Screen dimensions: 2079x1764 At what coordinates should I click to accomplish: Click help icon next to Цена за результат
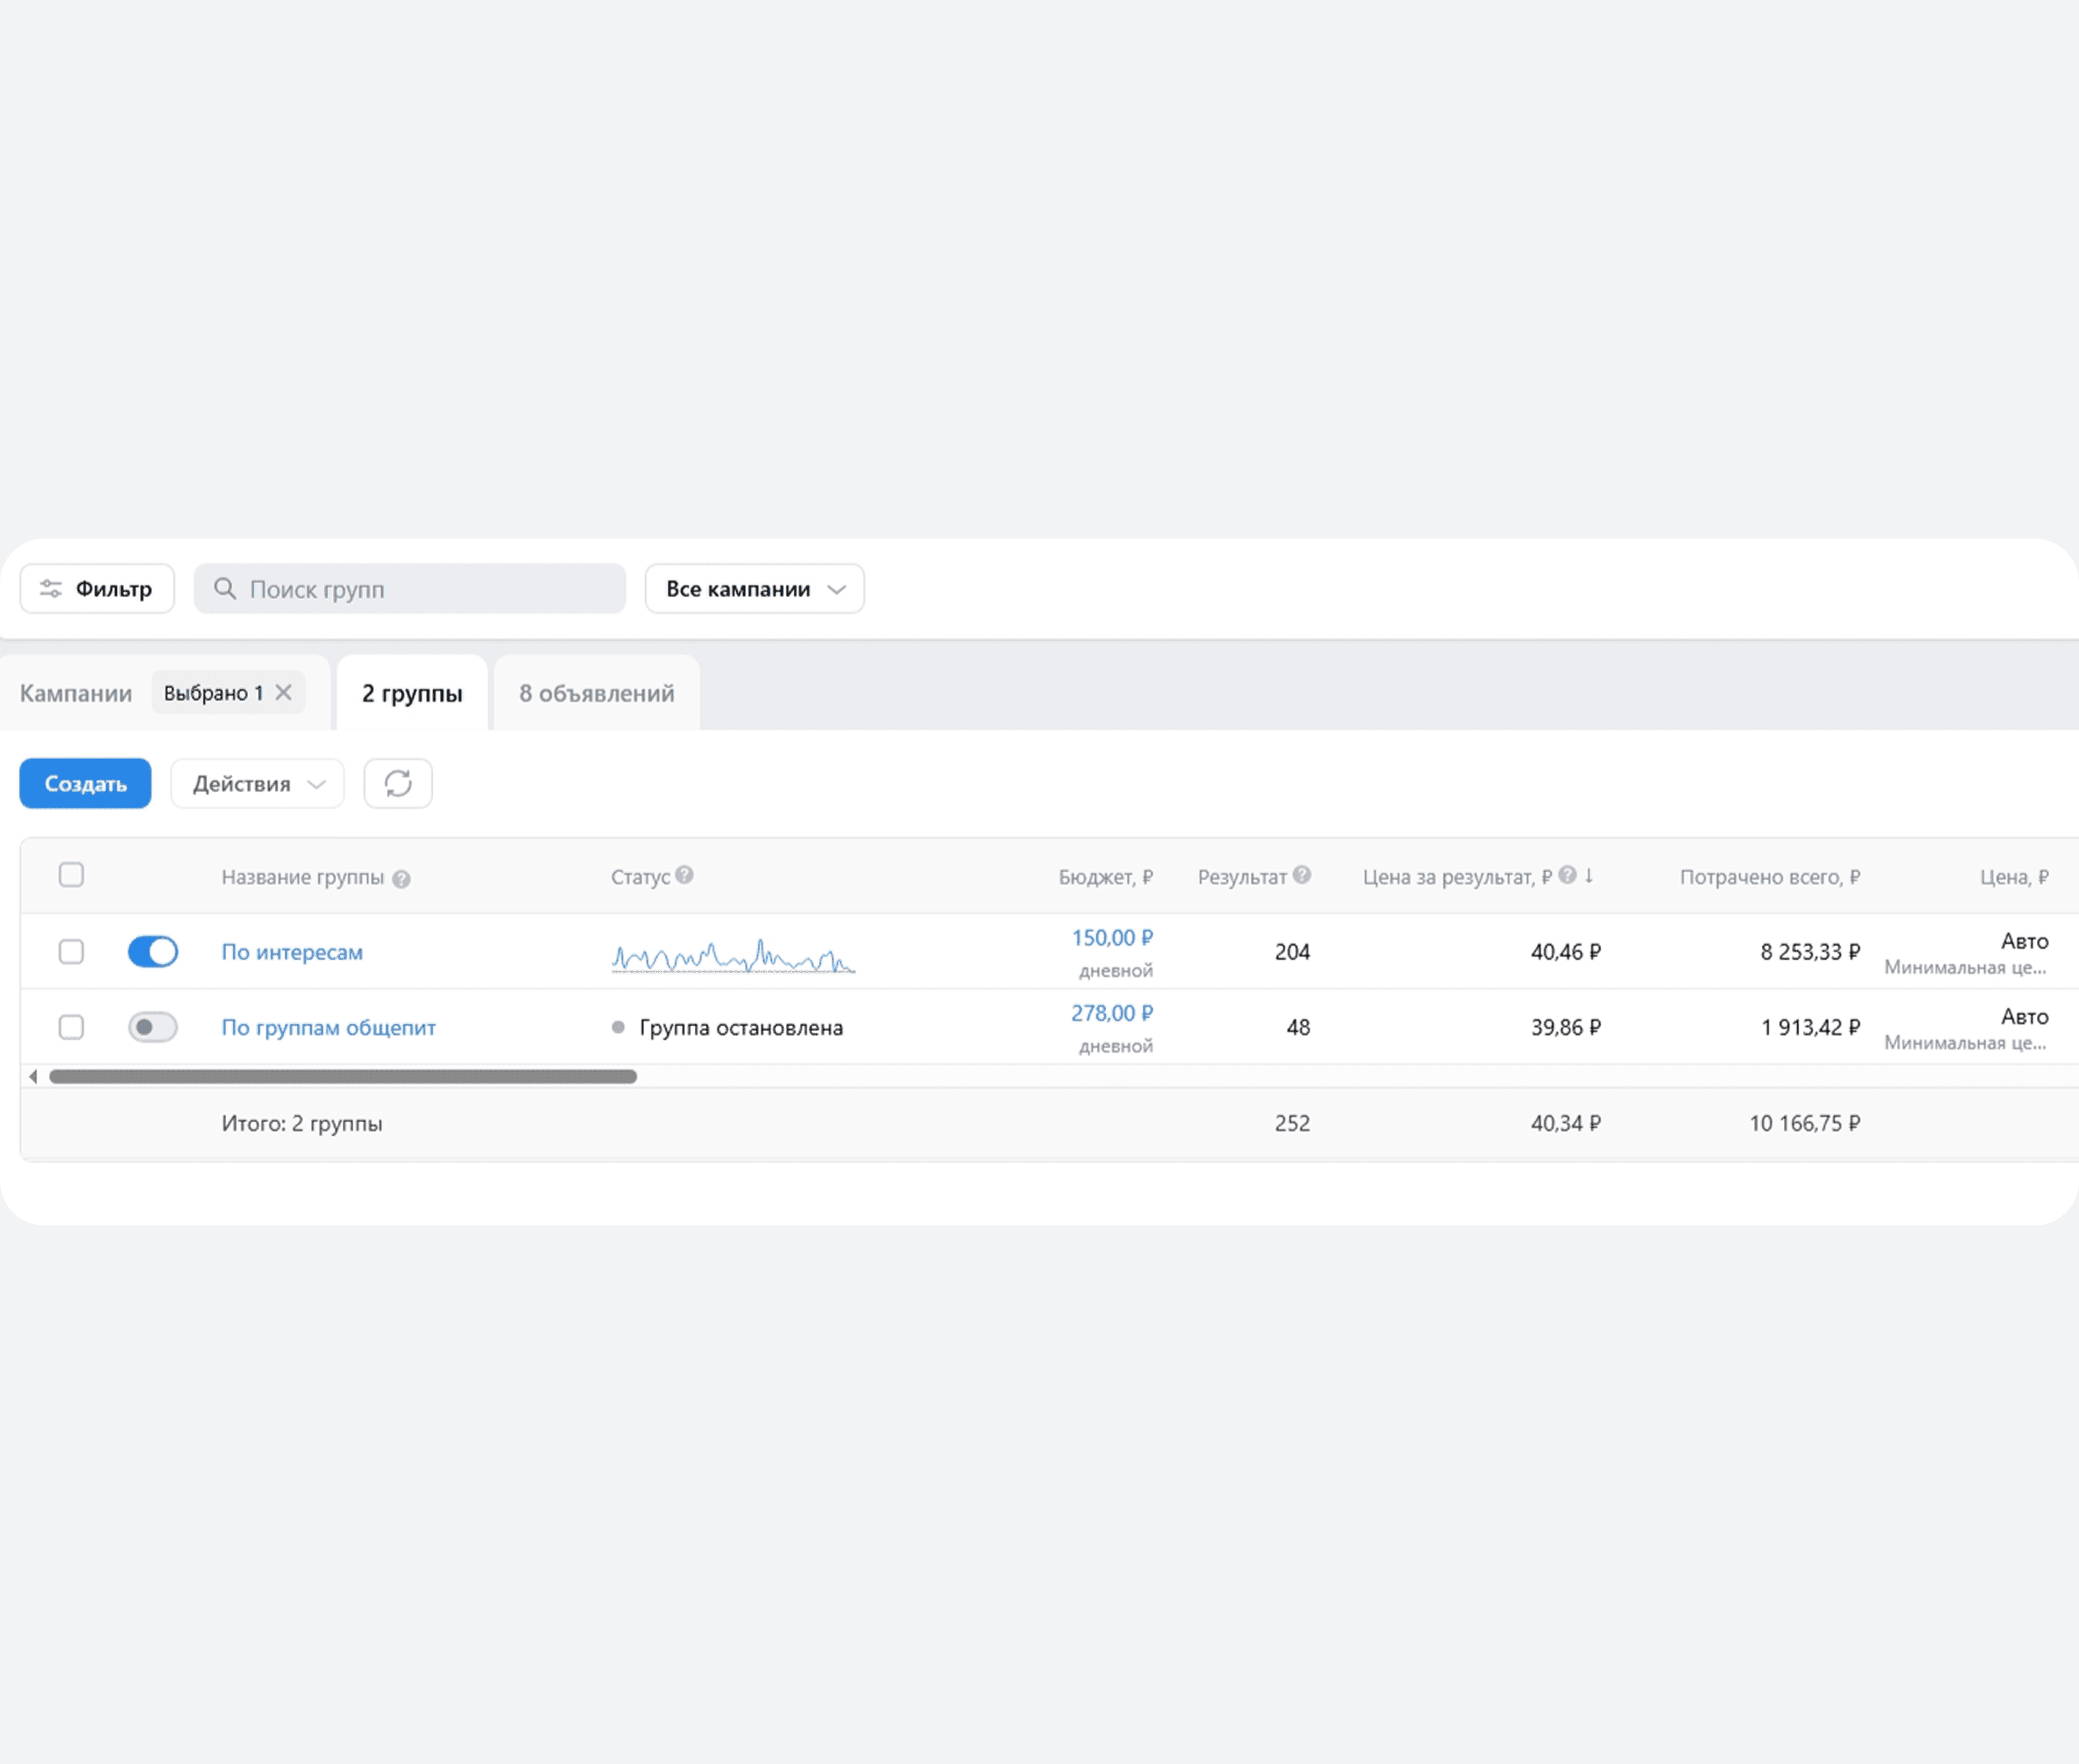point(1567,875)
